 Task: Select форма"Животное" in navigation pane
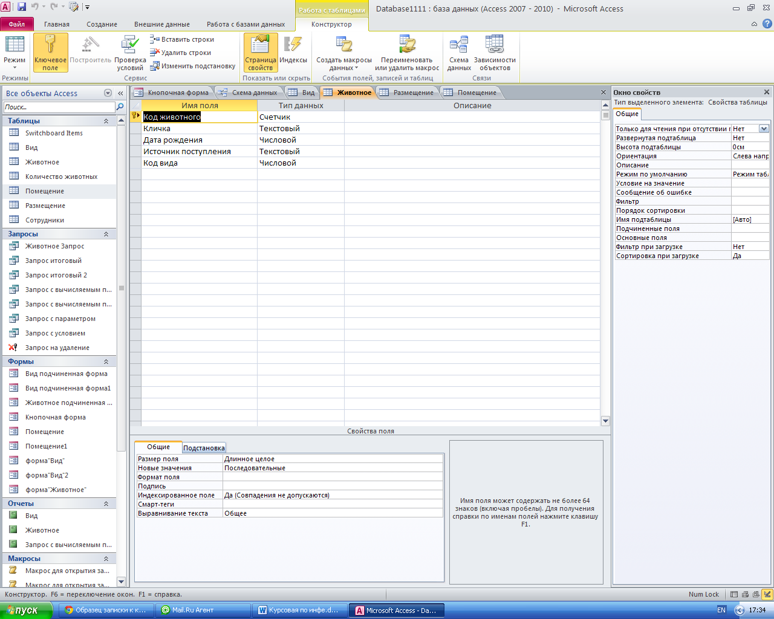coord(59,490)
